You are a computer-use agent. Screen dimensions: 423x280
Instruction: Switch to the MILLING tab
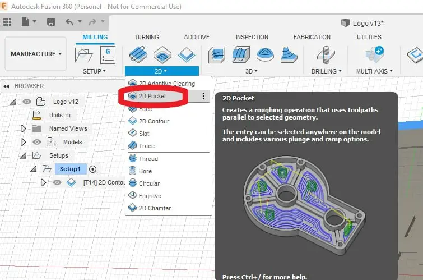pos(95,37)
